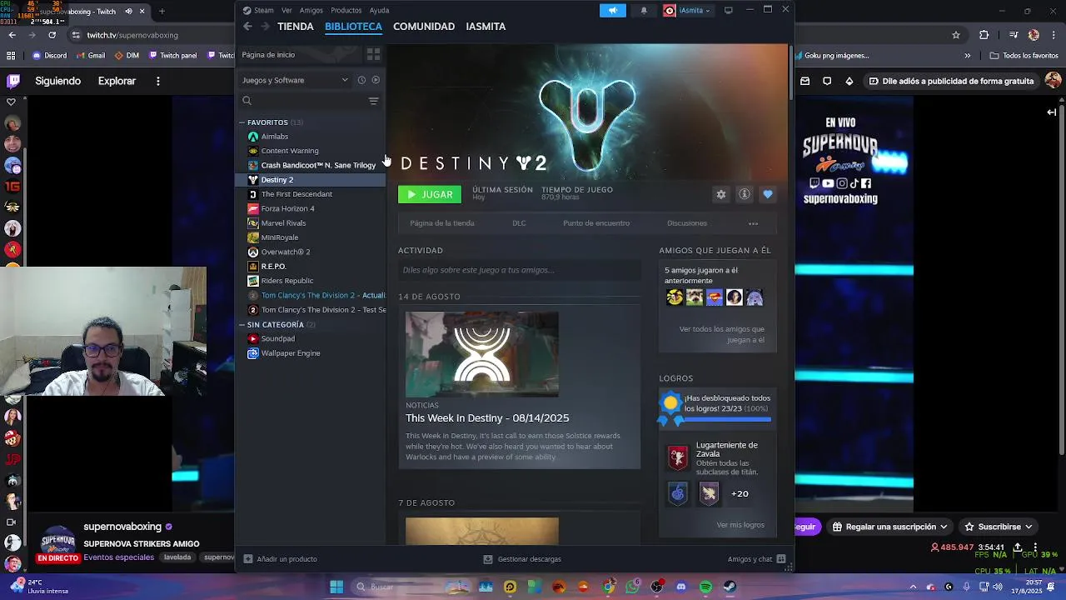Viewport: 1066px width, 600px height.
Task: Go forward in Steam navigation
Action: tap(265, 27)
